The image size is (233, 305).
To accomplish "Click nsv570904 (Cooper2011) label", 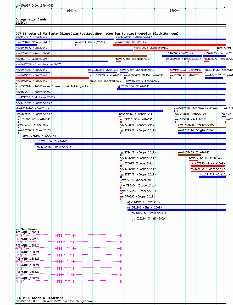I will coord(208,169).
